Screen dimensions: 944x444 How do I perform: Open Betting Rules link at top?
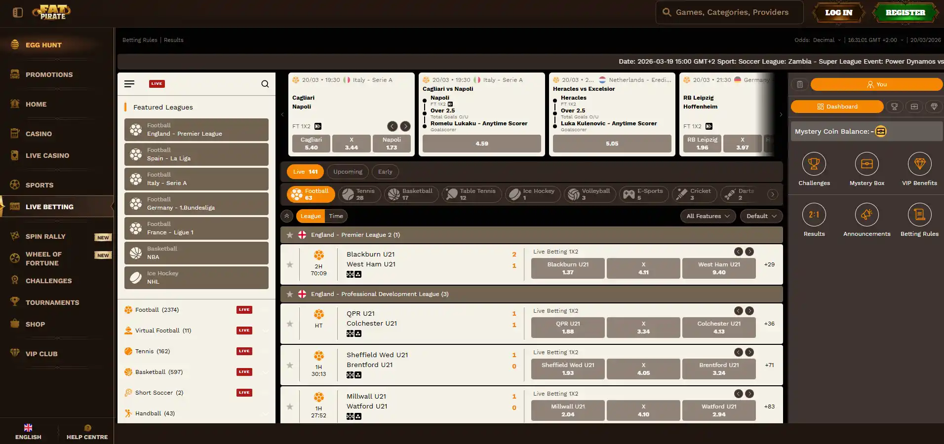(140, 40)
